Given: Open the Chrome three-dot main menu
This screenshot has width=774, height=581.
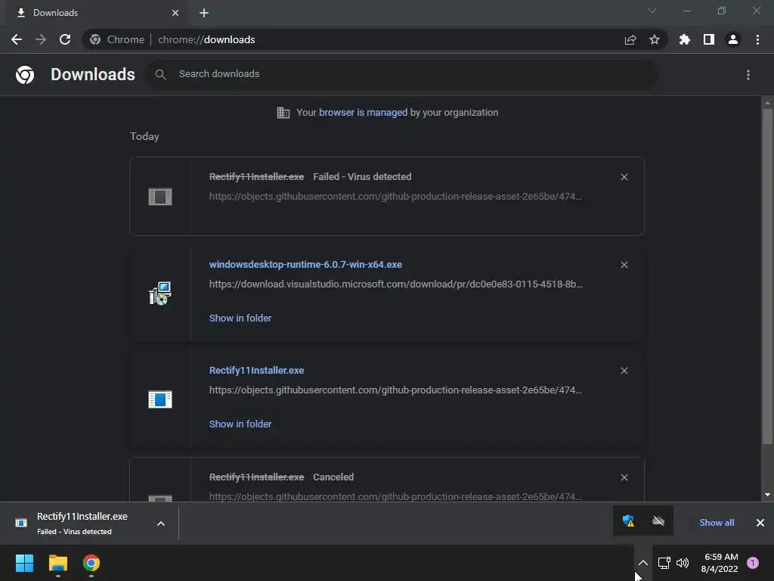Looking at the screenshot, I should coord(757,39).
